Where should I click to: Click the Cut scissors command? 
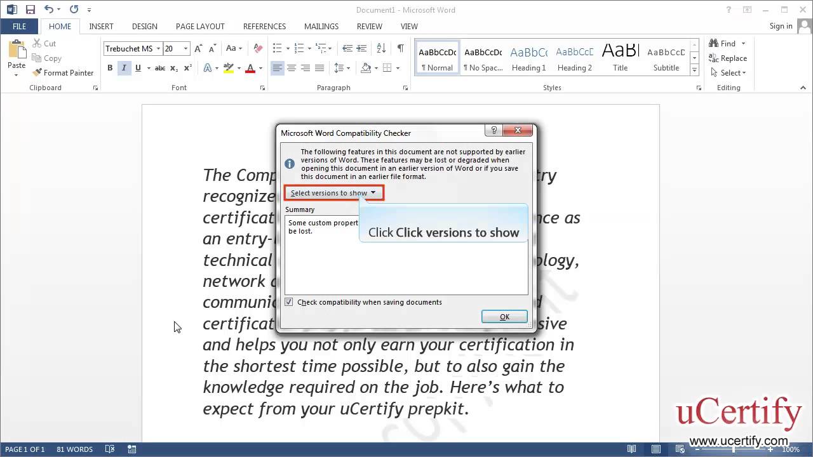tap(44, 43)
